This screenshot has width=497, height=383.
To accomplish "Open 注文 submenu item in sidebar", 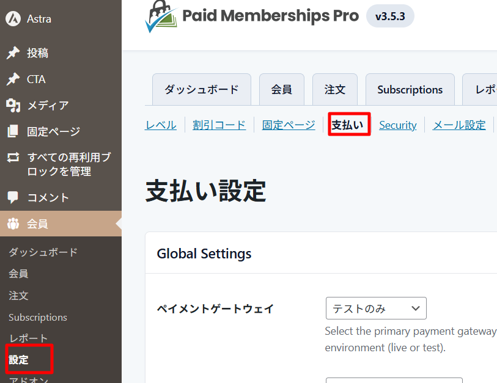I will point(18,296).
